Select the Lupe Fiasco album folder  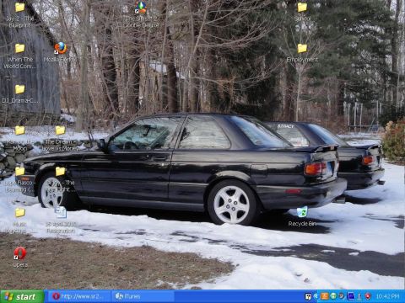(19, 172)
